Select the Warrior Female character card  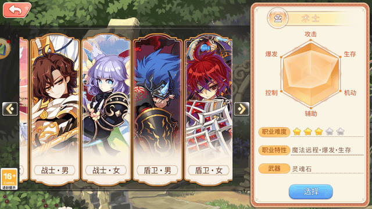click(106, 110)
